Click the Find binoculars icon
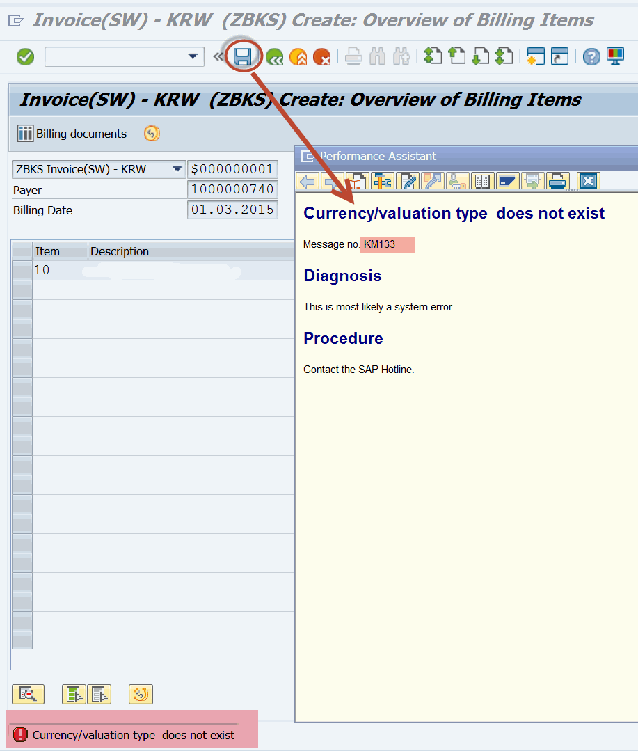The width and height of the screenshot is (638, 751). pyautogui.click(x=376, y=56)
